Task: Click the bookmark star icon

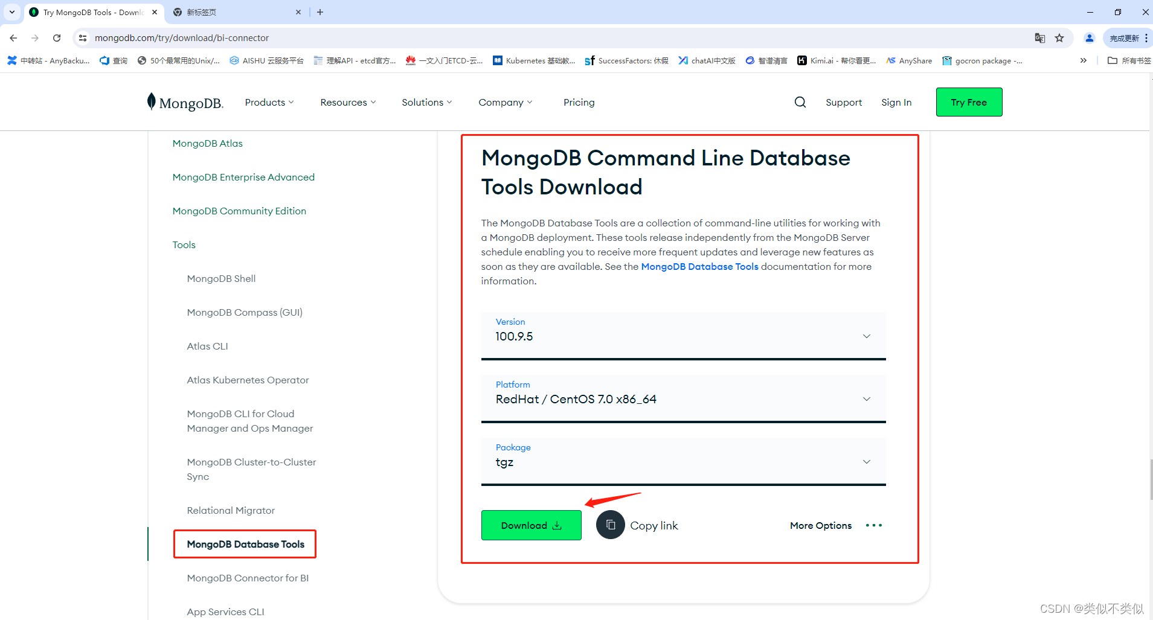Action: click(x=1059, y=37)
